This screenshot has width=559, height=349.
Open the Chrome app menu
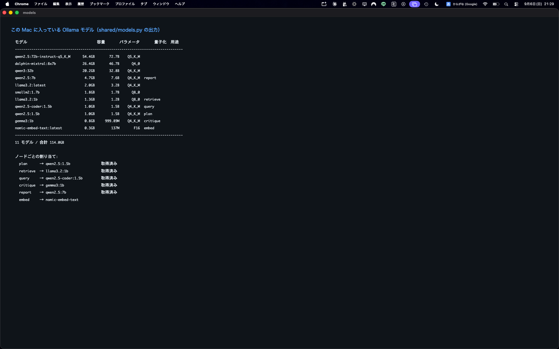22,4
